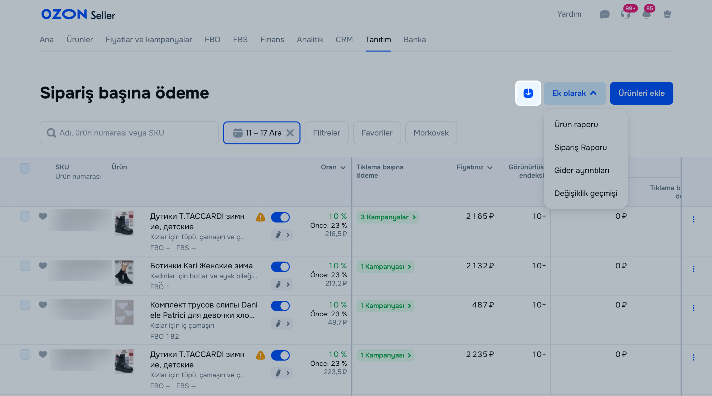Click warning icon on first Дутики product
The height and width of the screenshot is (396, 712).
(260, 217)
